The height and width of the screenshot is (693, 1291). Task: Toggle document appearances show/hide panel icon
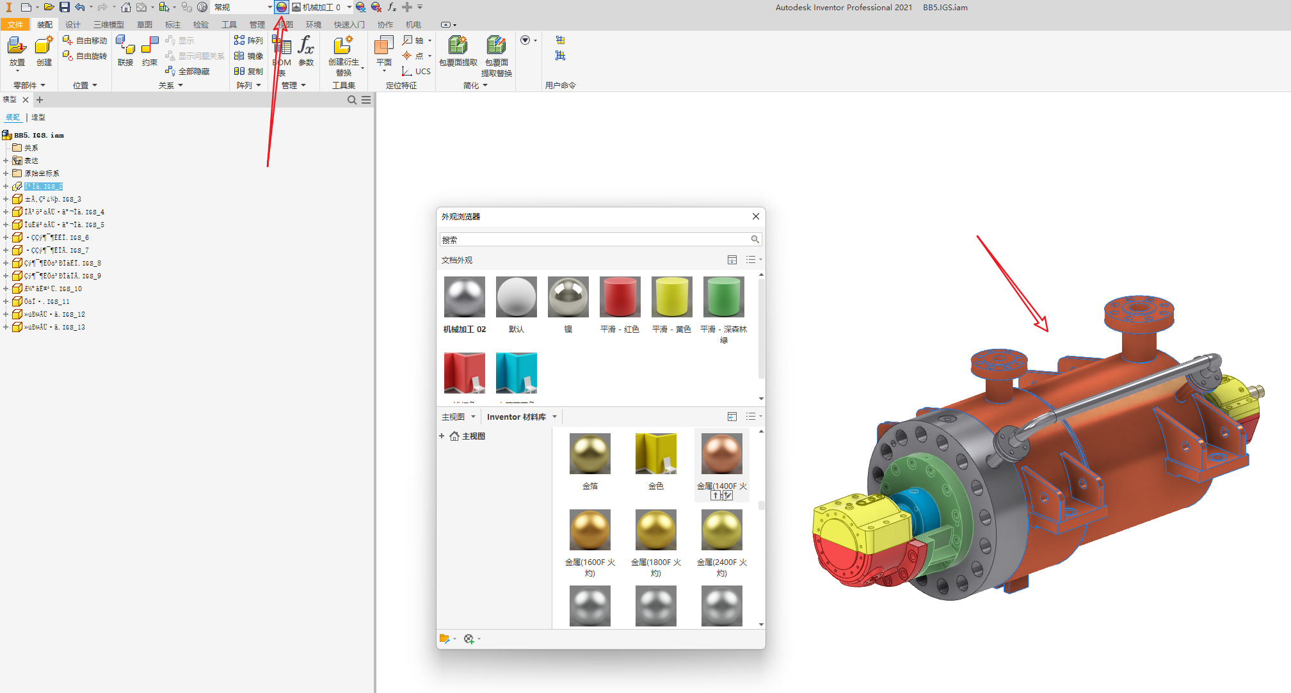(732, 260)
